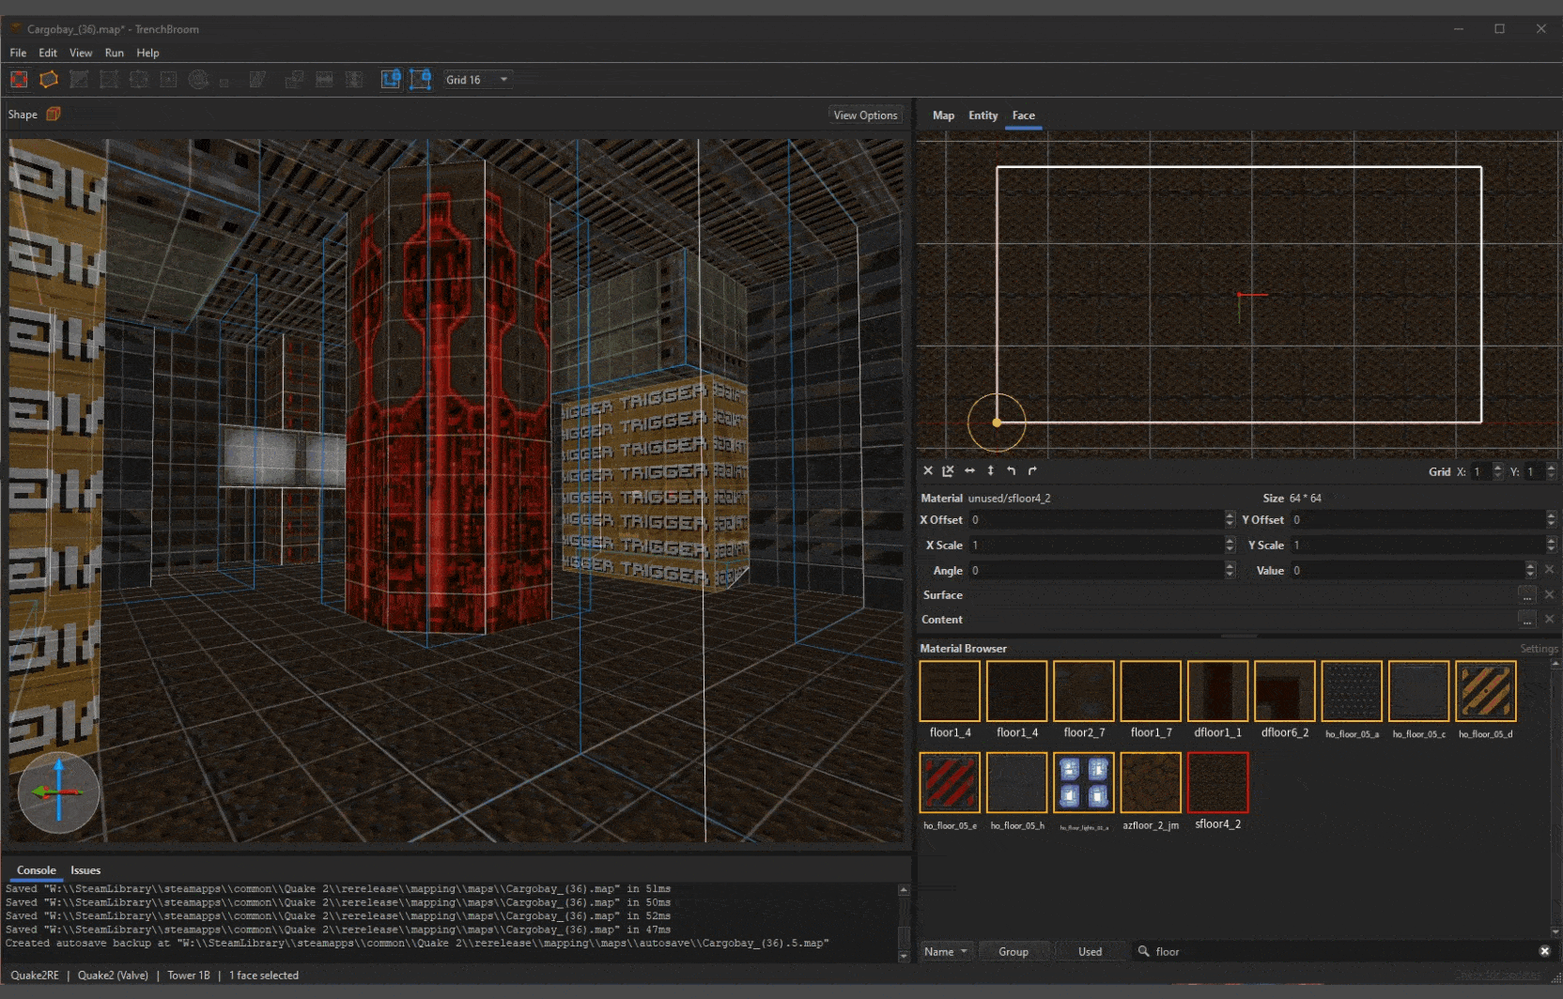This screenshot has width=1563, height=999.
Task: Clear the Surface flags with X
Action: tap(1549, 594)
